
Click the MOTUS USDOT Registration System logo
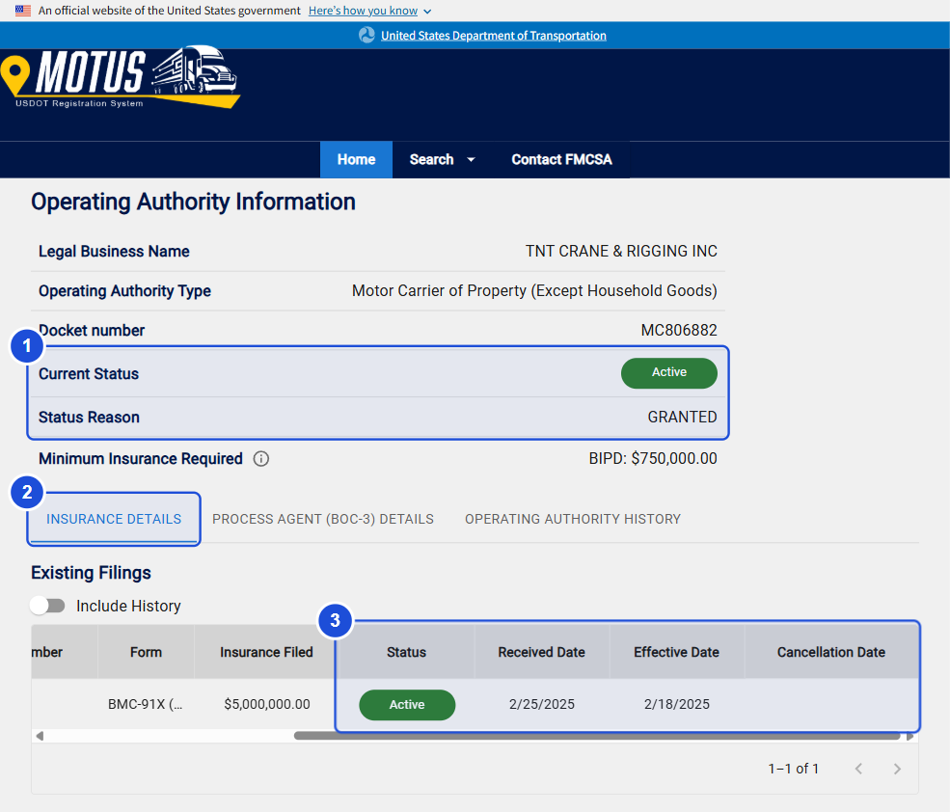click(120, 77)
